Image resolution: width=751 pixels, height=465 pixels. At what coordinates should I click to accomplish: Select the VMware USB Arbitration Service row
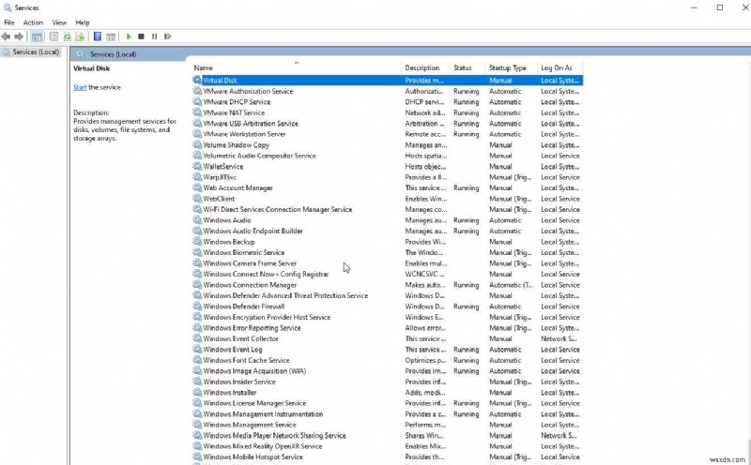388,124
